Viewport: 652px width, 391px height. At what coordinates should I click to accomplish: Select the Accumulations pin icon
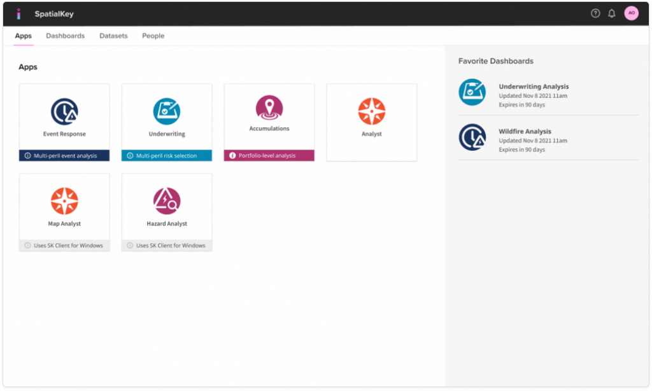tap(269, 108)
